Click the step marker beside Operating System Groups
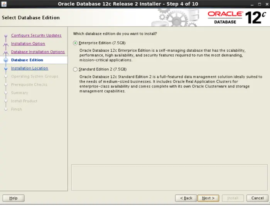Viewport: 270px width, 206px height. pos(6,76)
